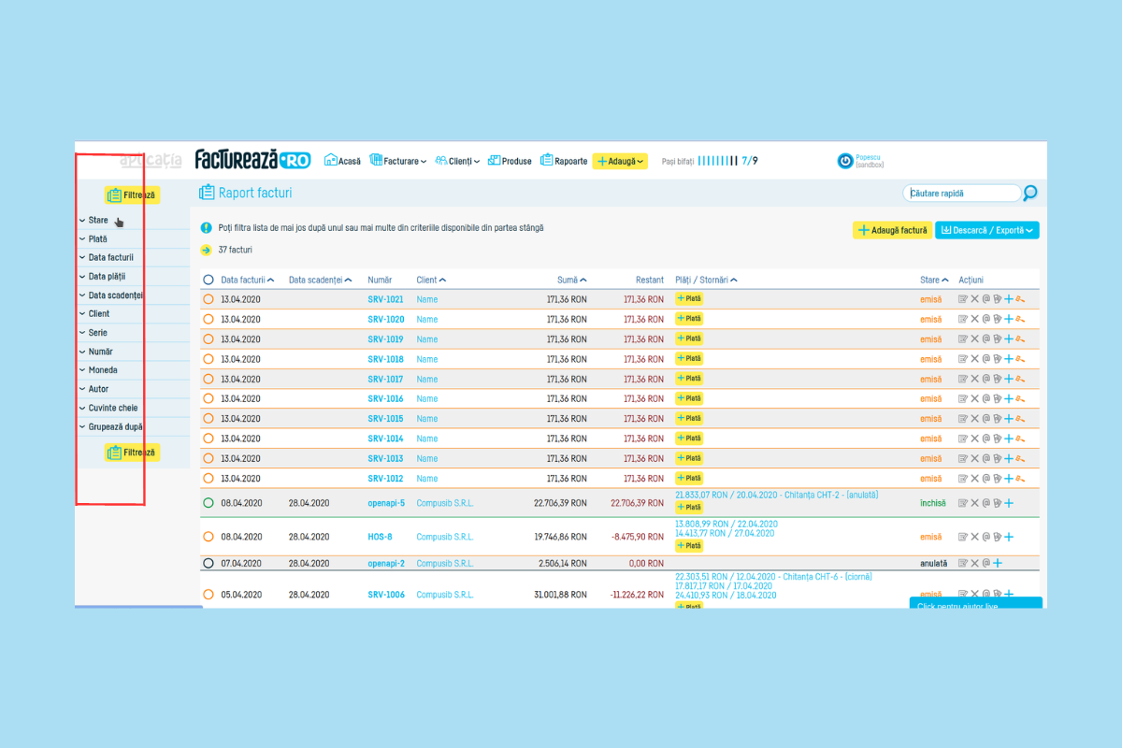Open the Descarcă / Exportă dropdown
The height and width of the screenshot is (748, 1122).
pyautogui.click(x=986, y=230)
